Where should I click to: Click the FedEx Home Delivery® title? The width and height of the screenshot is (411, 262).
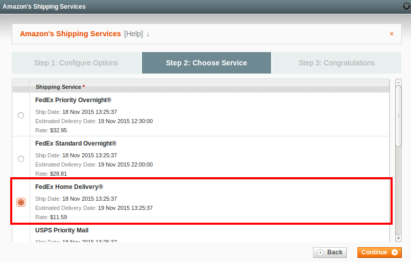[x=69, y=187]
